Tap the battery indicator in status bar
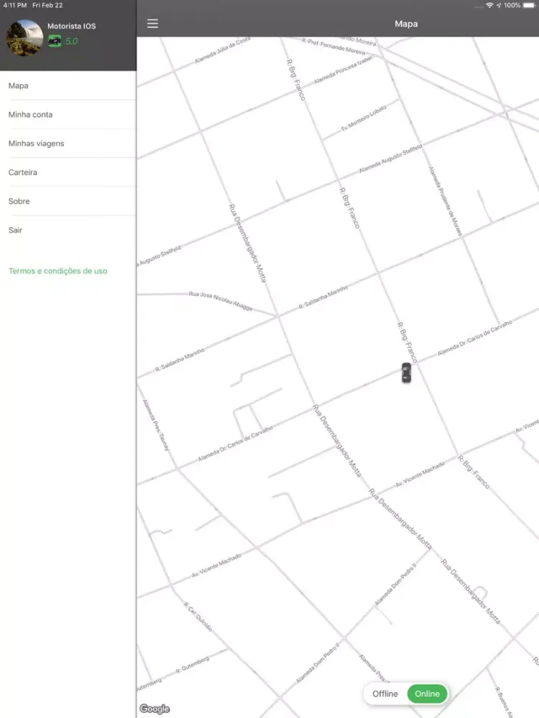The height and width of the screenshot is (718, 539). click(530, 5)
